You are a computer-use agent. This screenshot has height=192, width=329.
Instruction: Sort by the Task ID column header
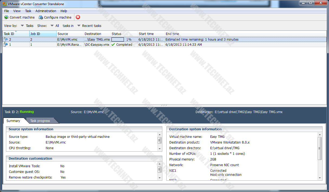coord(9,34)
